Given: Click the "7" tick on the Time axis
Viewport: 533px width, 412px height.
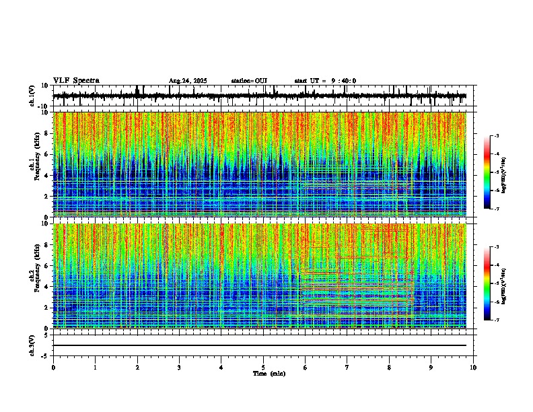Looking at the screenshot, I should [347, 368].
